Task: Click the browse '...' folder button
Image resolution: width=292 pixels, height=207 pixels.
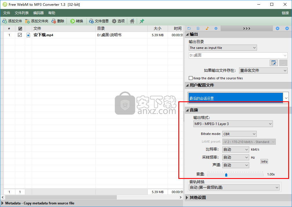Action: (283, 63)
